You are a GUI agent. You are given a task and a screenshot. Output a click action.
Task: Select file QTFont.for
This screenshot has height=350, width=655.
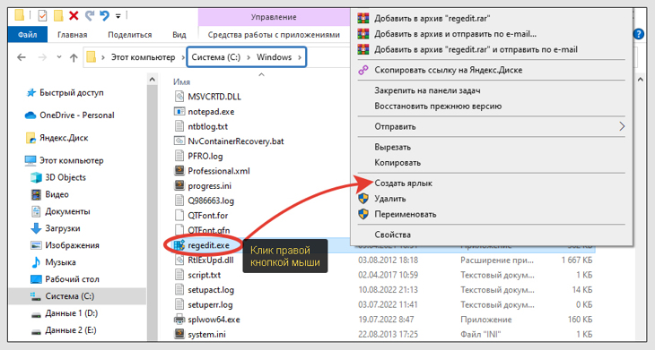point(207,216)
